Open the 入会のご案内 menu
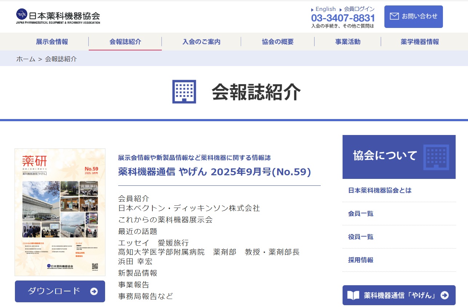 [201, 42]
